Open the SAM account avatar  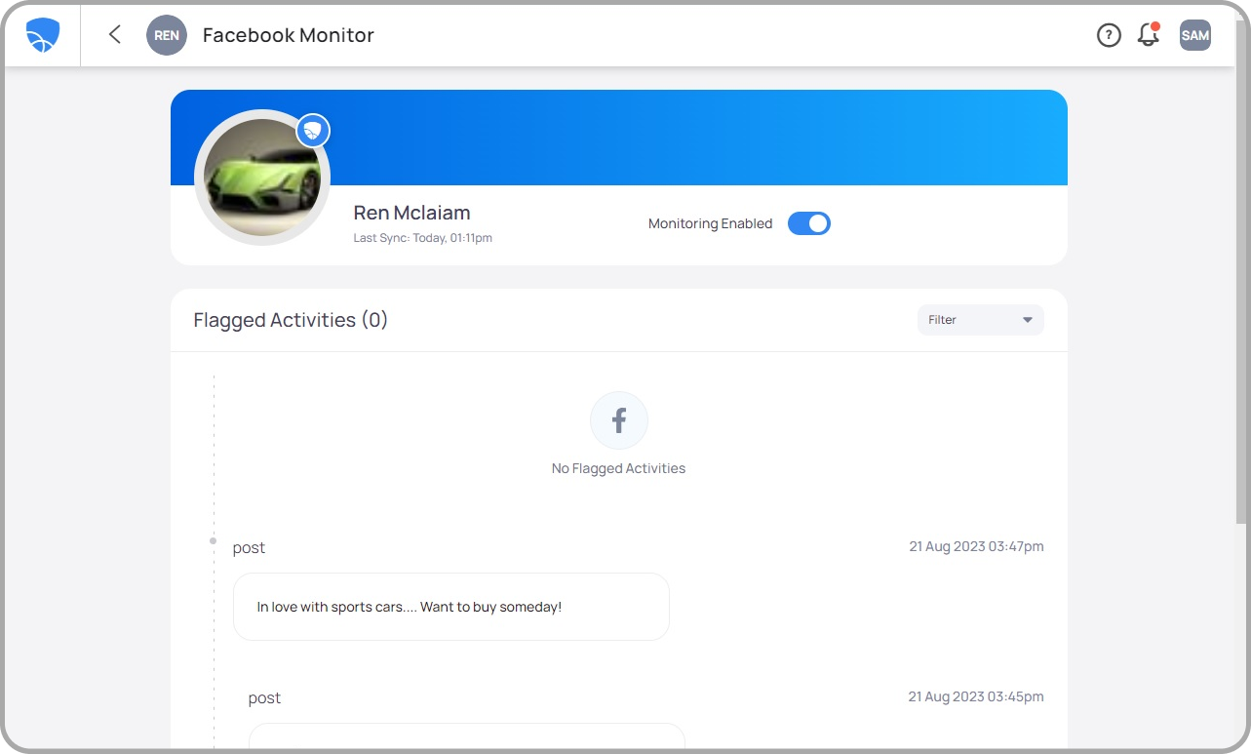pos(1195,35)
